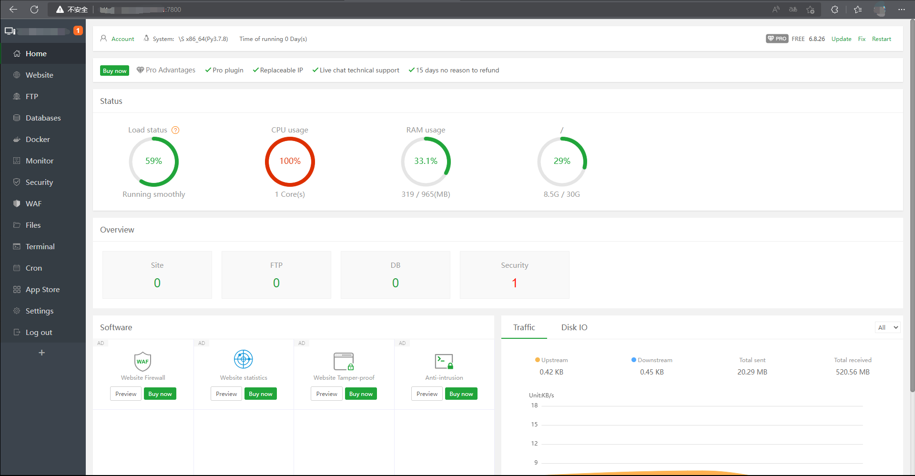Image resolution: width=915 pixels, height=476 pixels.
Task: Open the All traffic interface dropdown
Action: pyautogui.click(x=888, y=327)
